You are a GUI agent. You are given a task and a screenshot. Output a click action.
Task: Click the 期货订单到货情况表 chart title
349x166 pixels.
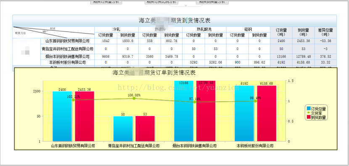point(154,73)
